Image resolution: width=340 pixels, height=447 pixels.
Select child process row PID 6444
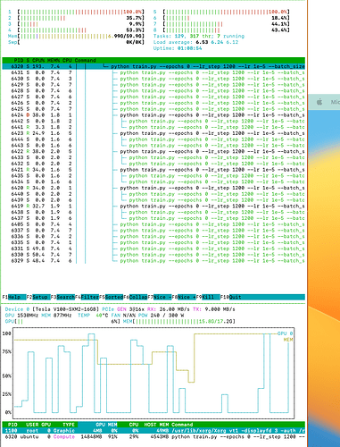coord(153,139)
